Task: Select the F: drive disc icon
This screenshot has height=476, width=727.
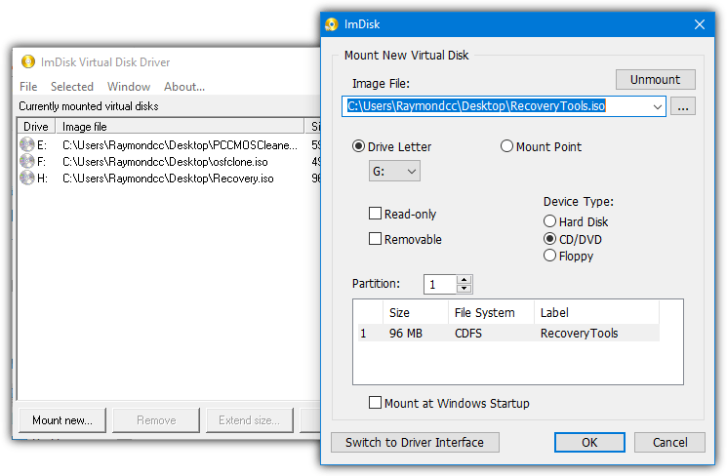Action: coord(27,161)
